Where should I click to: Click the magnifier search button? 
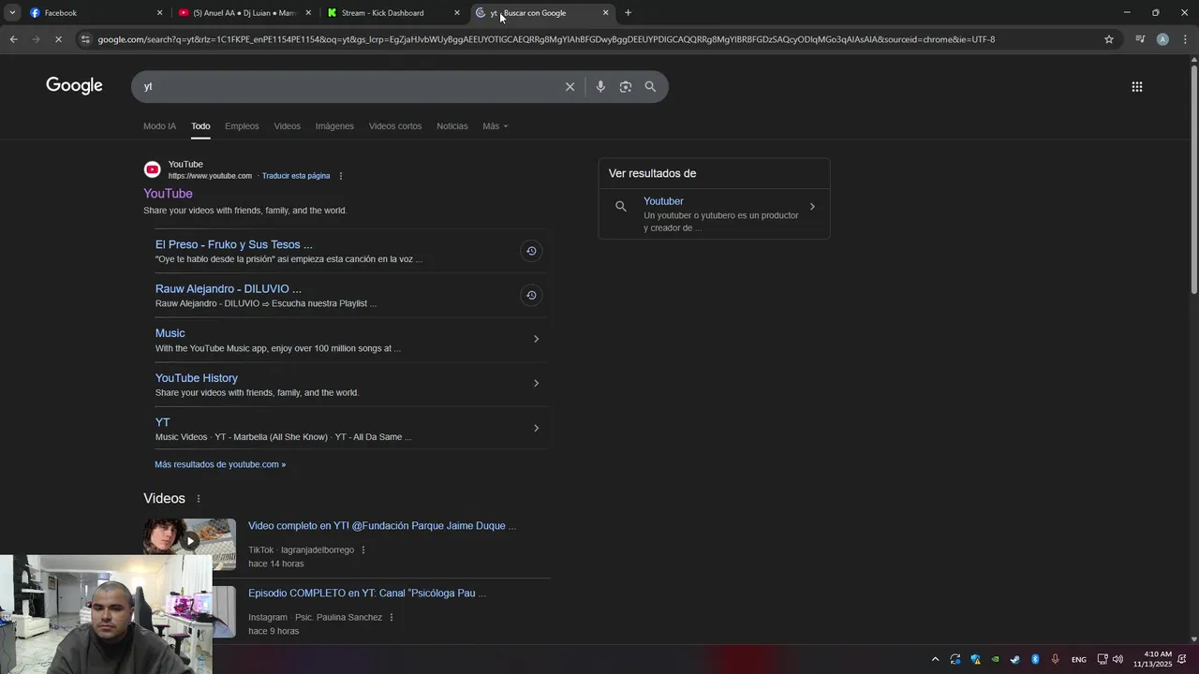click(x=650, y=86)
